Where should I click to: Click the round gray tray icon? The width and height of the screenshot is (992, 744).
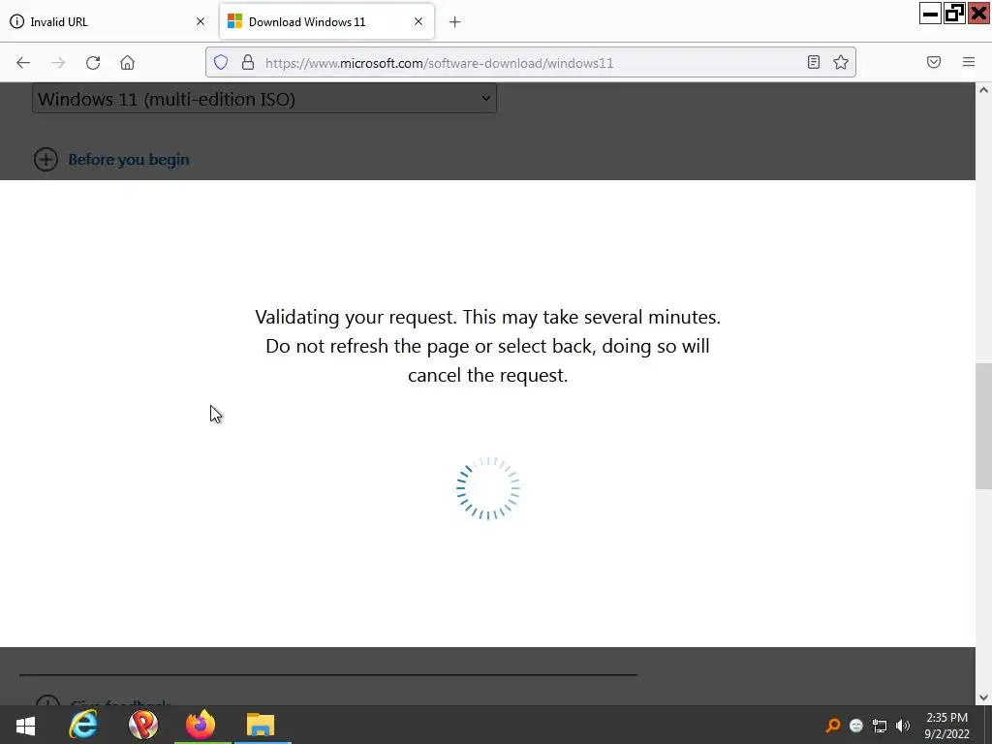[856, 726]
